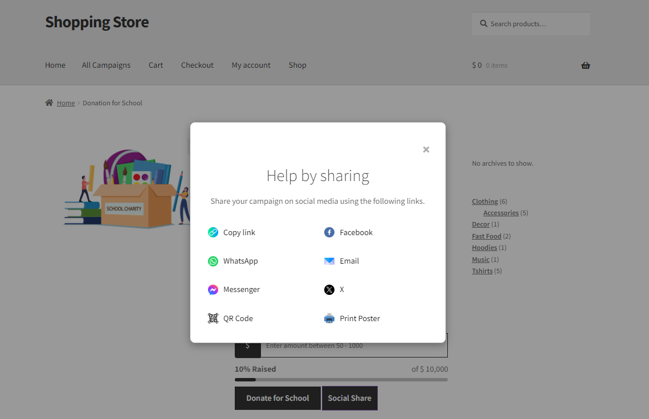Click the 'Help by sharing' heading
Screen dimensions: 649x419
click(x=318, y=176)
